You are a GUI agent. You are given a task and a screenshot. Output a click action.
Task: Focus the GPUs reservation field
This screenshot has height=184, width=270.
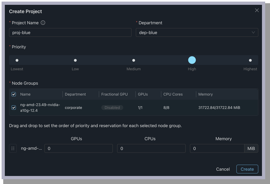tap(78, 148)
